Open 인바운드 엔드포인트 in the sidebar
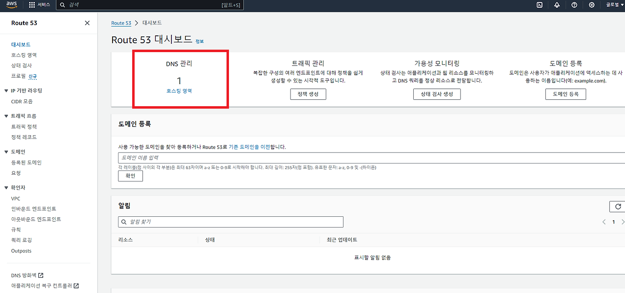The height and width of the screenshot is (293, 625). pos(34,209)
